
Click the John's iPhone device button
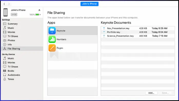coord(89,4)
